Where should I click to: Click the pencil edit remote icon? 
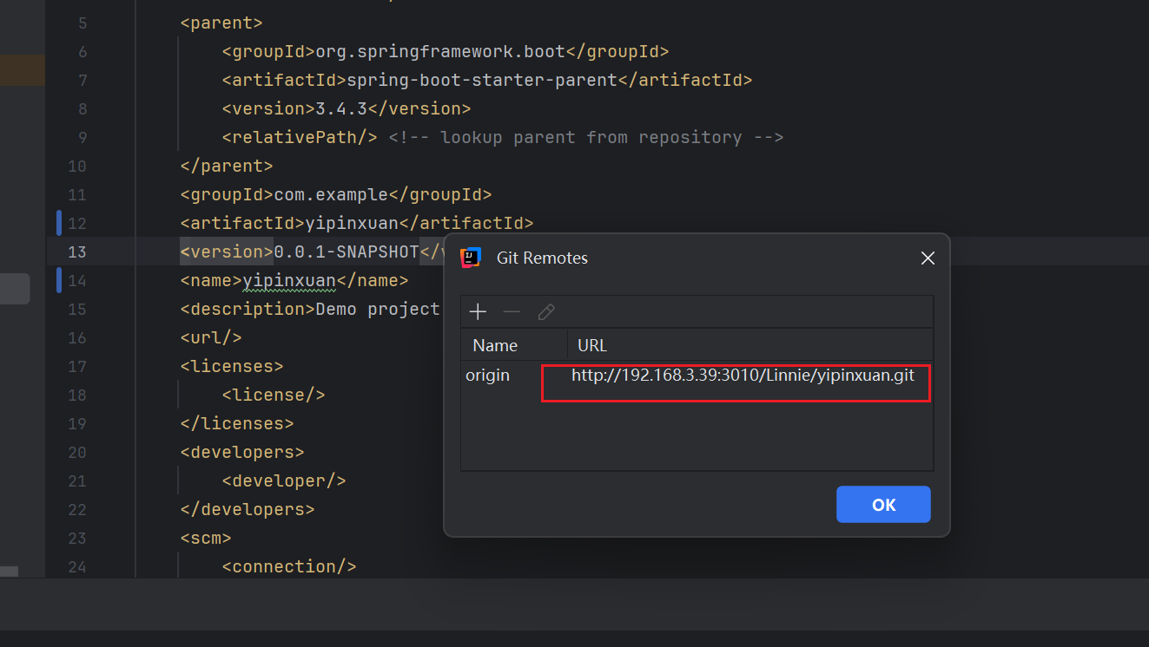[x=546, y=311]
